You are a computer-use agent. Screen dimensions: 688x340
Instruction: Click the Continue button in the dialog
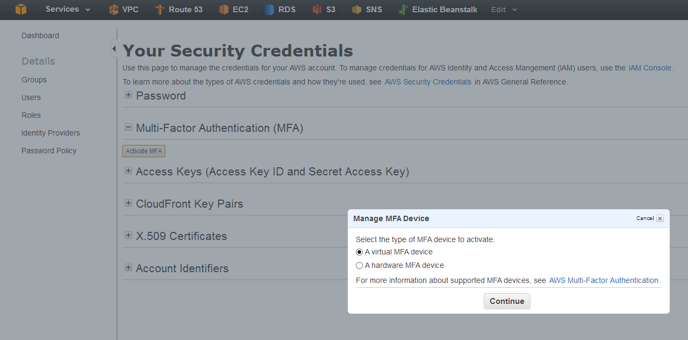[507, 301]
